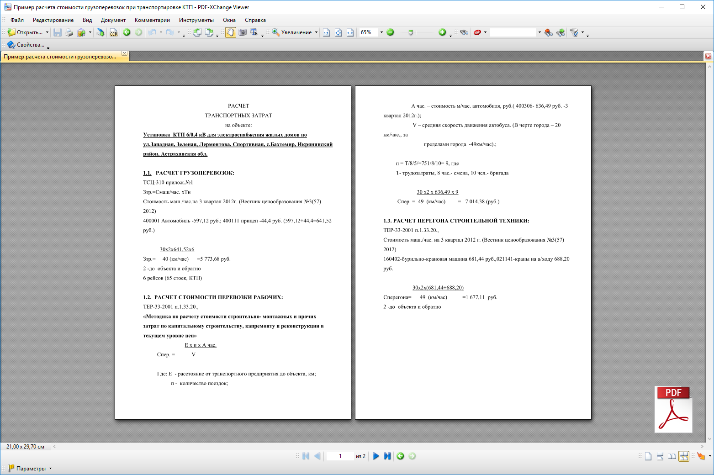This screenshot has height=475, width=714.
Task: Click the green Zoom Out minus button
Action: coord(390,32)
